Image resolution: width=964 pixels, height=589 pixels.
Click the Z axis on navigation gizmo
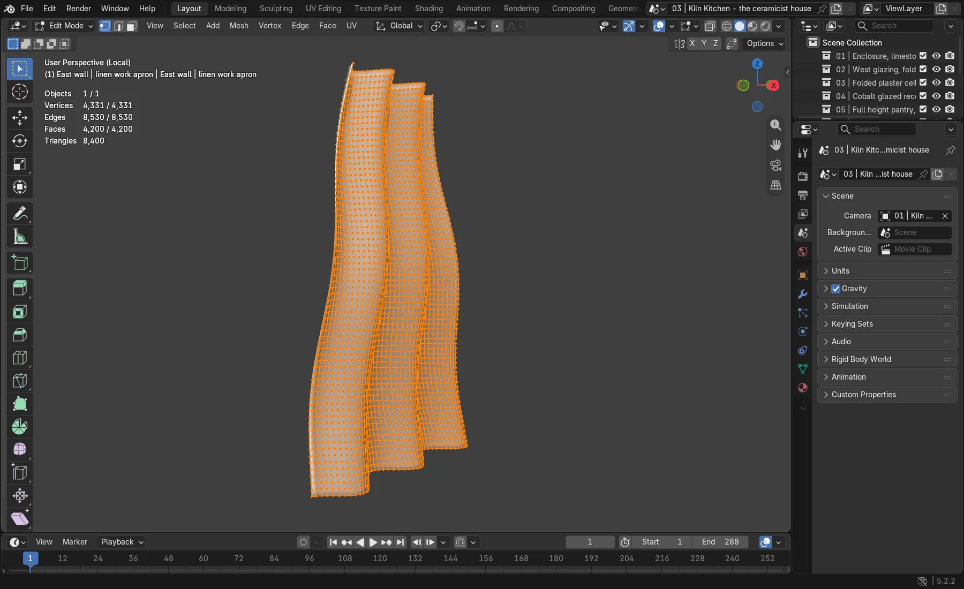(757, 64)
